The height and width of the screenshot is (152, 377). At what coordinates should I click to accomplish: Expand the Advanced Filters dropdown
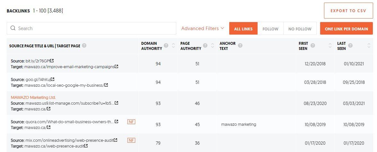click(202, 28)
